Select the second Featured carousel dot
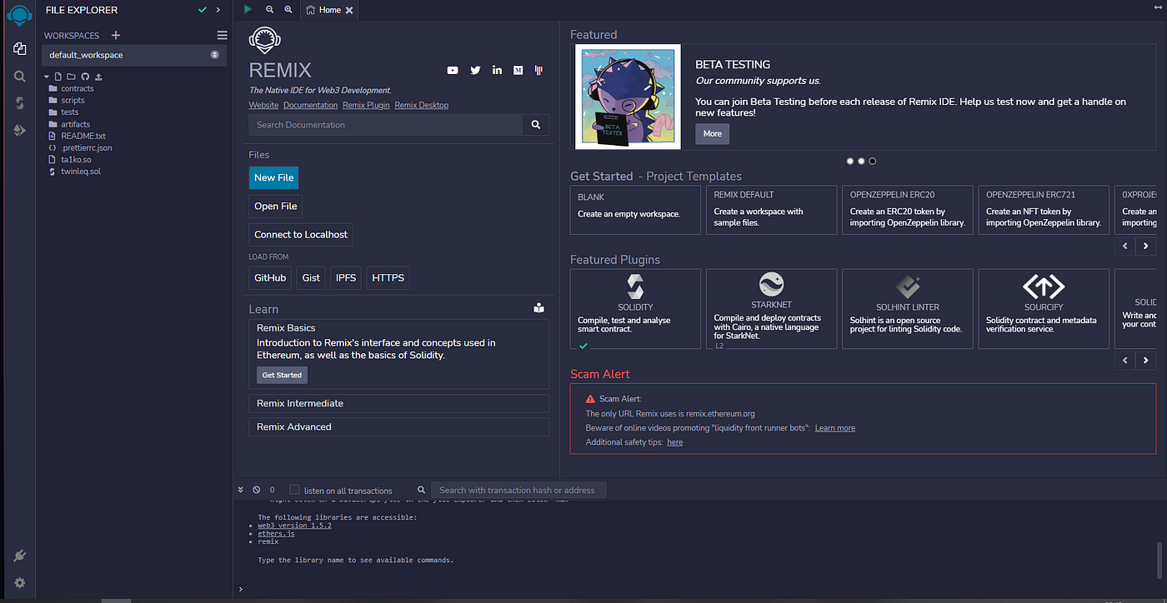1167x603 pixels. 861,161
